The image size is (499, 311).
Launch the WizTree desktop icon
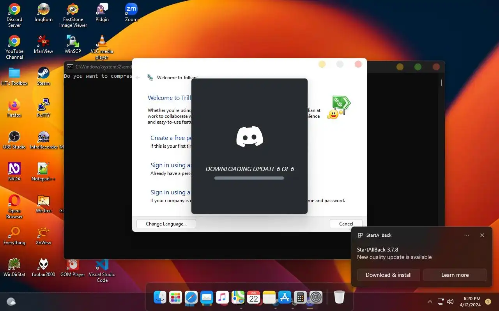click(43, 204)
